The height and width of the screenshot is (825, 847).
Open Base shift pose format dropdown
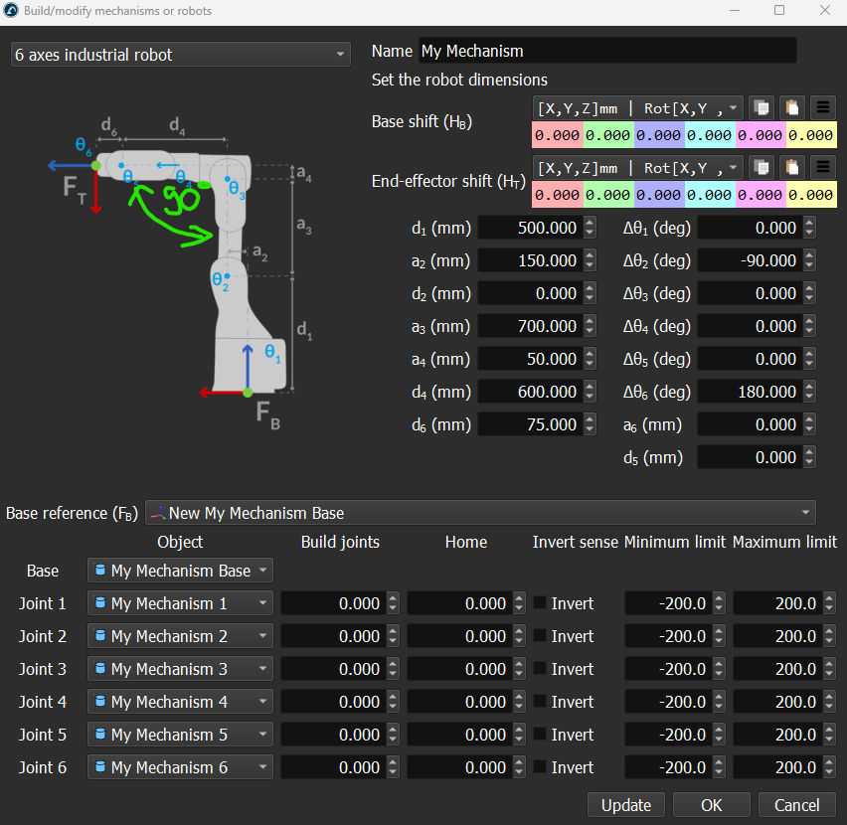pyautogui.click(x=638, y=107)
